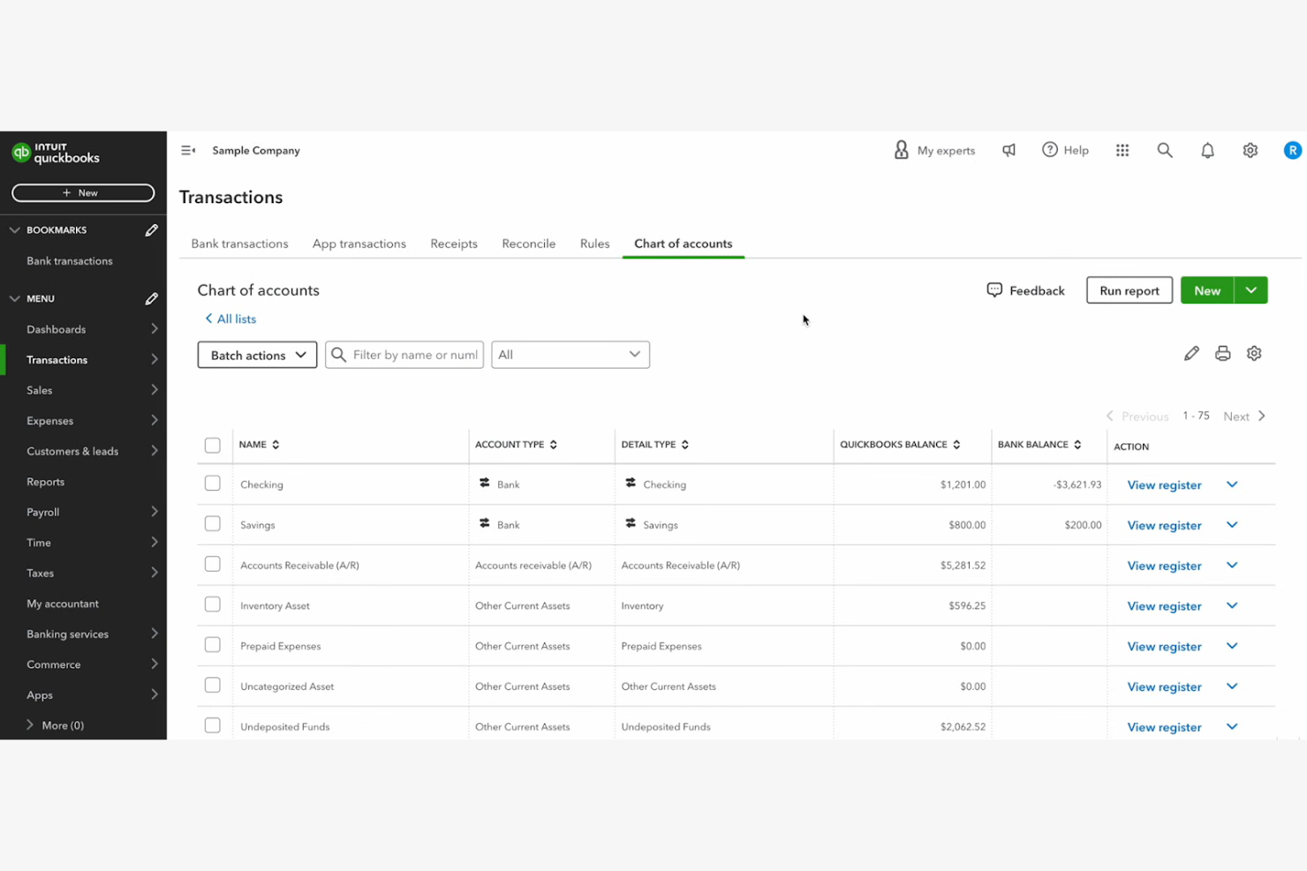Viewport: 1307px width, 871px height.
Task: Click the Run report button
Action: pos(1129,289)
